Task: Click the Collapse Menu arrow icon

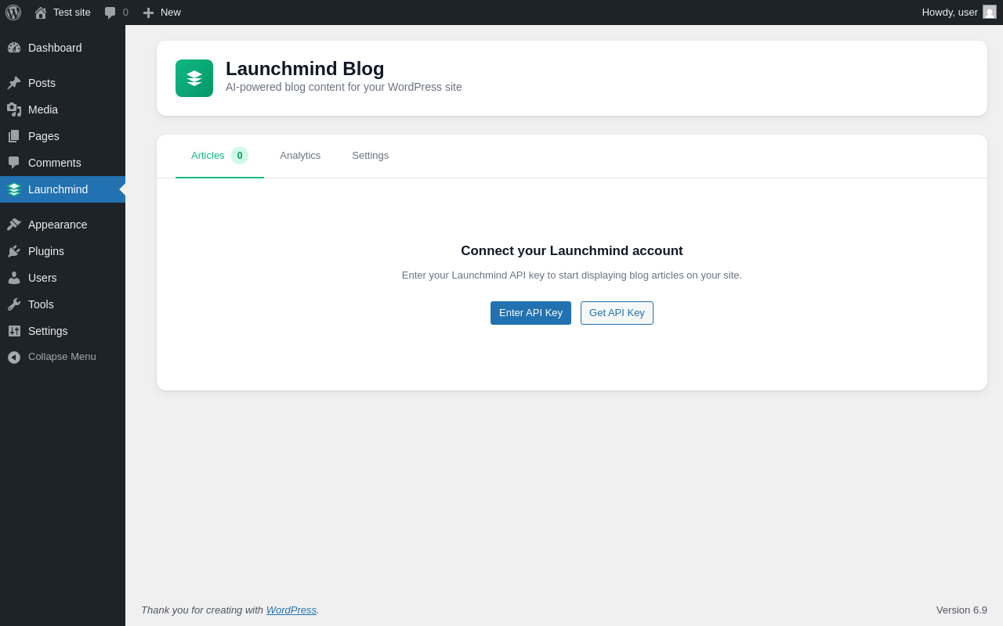Action: [x=14, y=357]
